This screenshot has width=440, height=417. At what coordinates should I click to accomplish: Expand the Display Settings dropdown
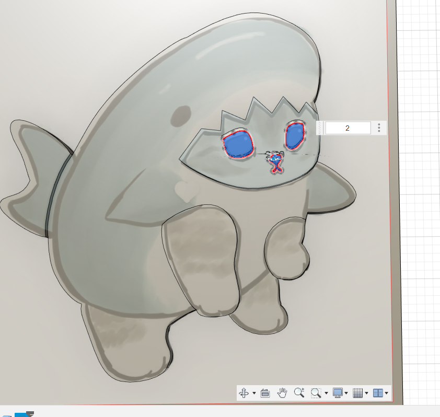pos(346,392)
